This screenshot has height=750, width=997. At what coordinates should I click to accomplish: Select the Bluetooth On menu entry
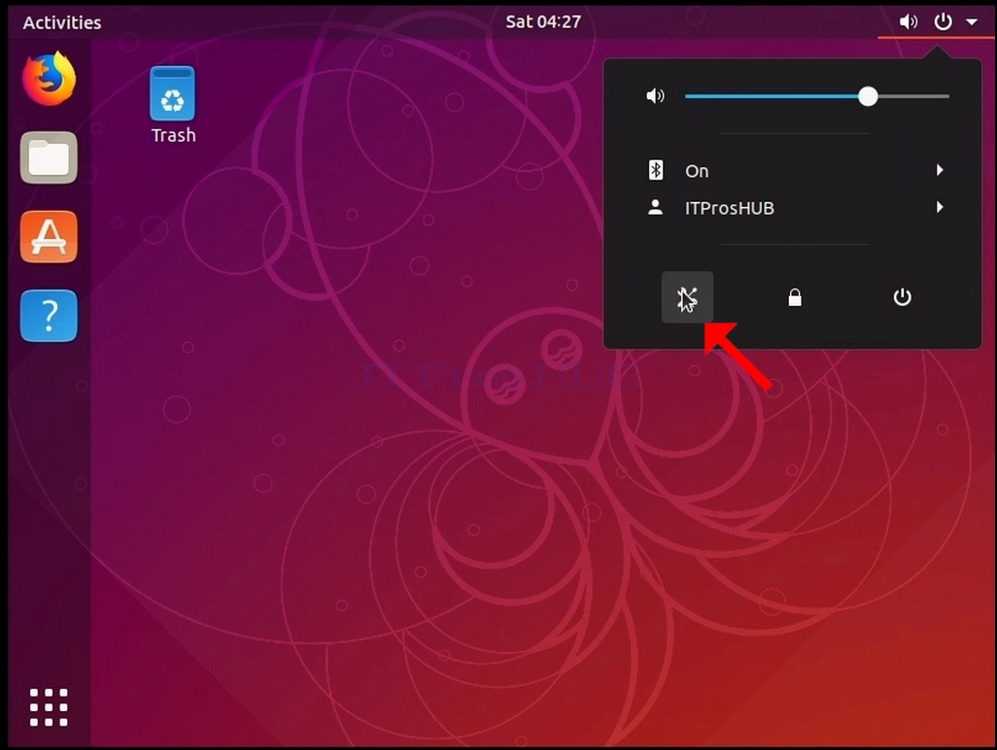coord(793,170)
